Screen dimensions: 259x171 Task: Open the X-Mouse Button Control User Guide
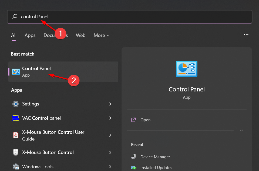(53, 135)
